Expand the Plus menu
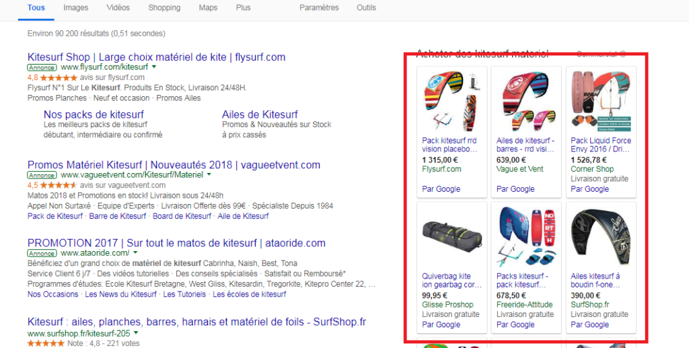689x348 pixels. [x=243, y=7]
